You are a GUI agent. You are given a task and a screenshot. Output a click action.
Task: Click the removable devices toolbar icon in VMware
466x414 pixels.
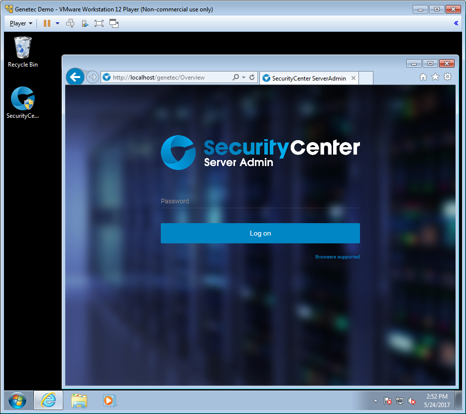click(x=85, y=23)
